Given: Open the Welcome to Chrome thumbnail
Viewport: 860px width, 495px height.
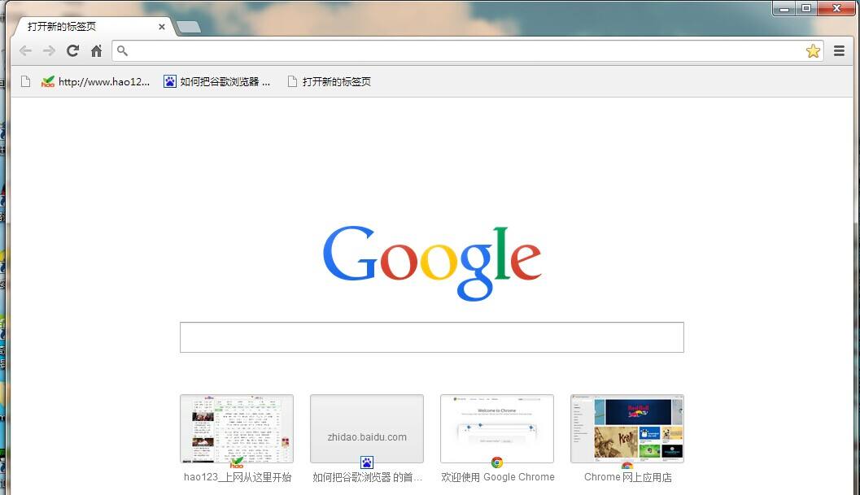Looking at the screenshot, I should [497, 428].
